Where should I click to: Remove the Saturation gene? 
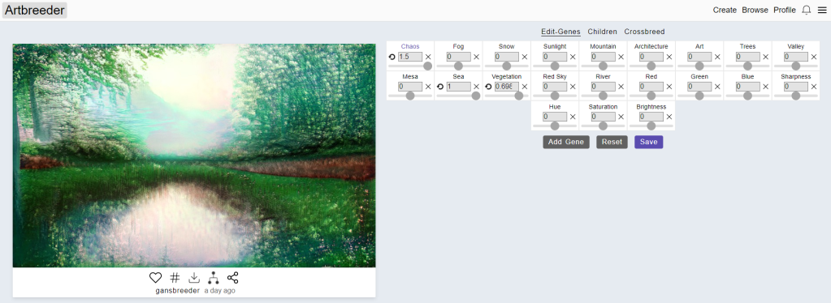click(x=621, y=117)
